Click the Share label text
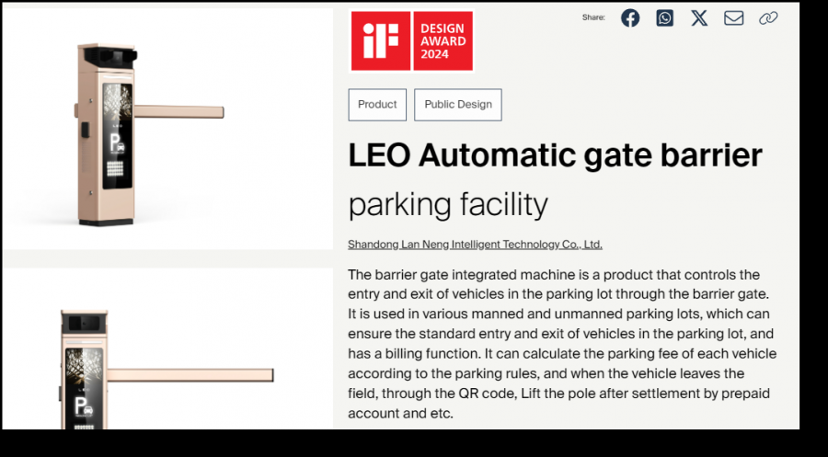The width and height of the screenshot is (828, 457). pos(593,18)
